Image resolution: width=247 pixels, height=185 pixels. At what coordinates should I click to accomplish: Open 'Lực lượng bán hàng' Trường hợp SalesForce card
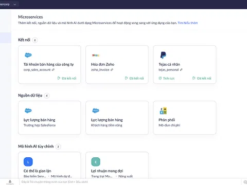(x=49, y=118)
